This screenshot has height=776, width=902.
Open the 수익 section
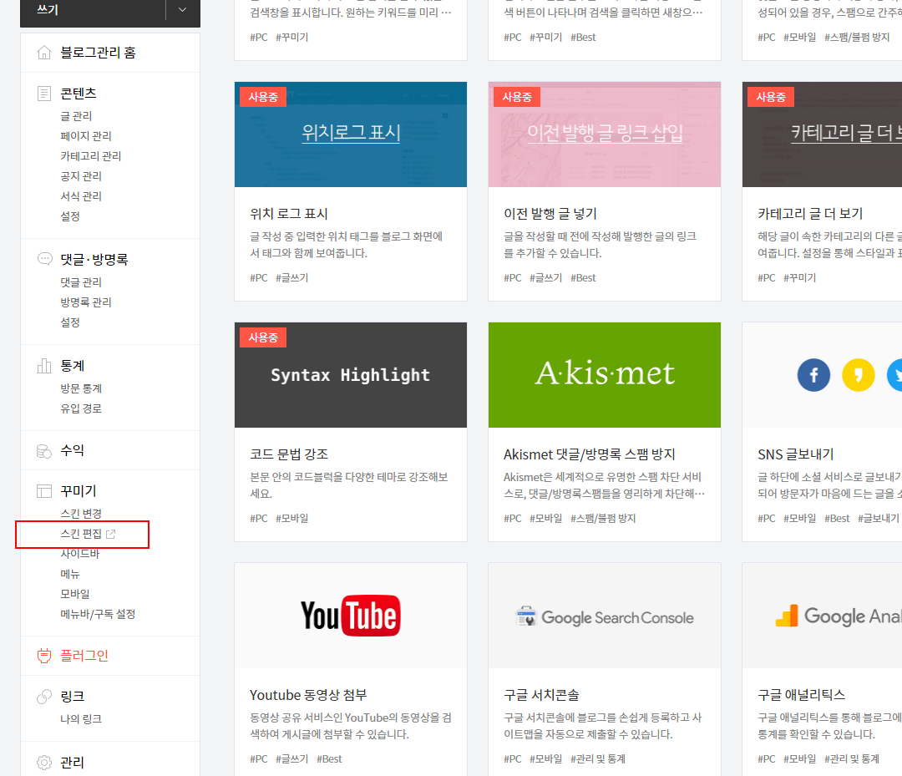pyautogui.click(x=73, y=450)
